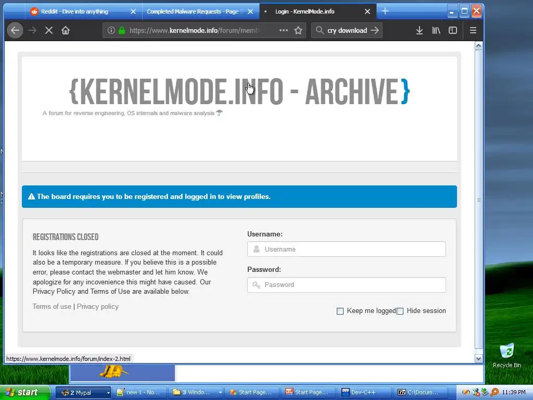The image size is (533, 400).
Task: Show site information for kernelmode.info
Action: tap(111, 30)
